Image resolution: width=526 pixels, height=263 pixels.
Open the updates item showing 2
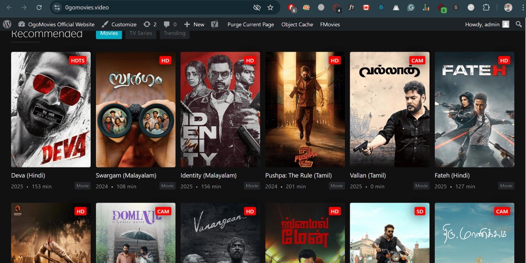tap(150, 25)
